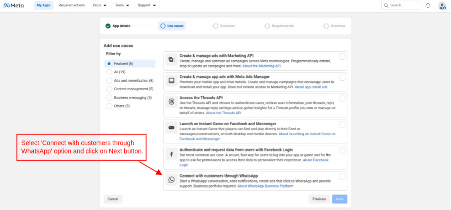
Task: Click Access the Threads API title
Action: [201, 97]
